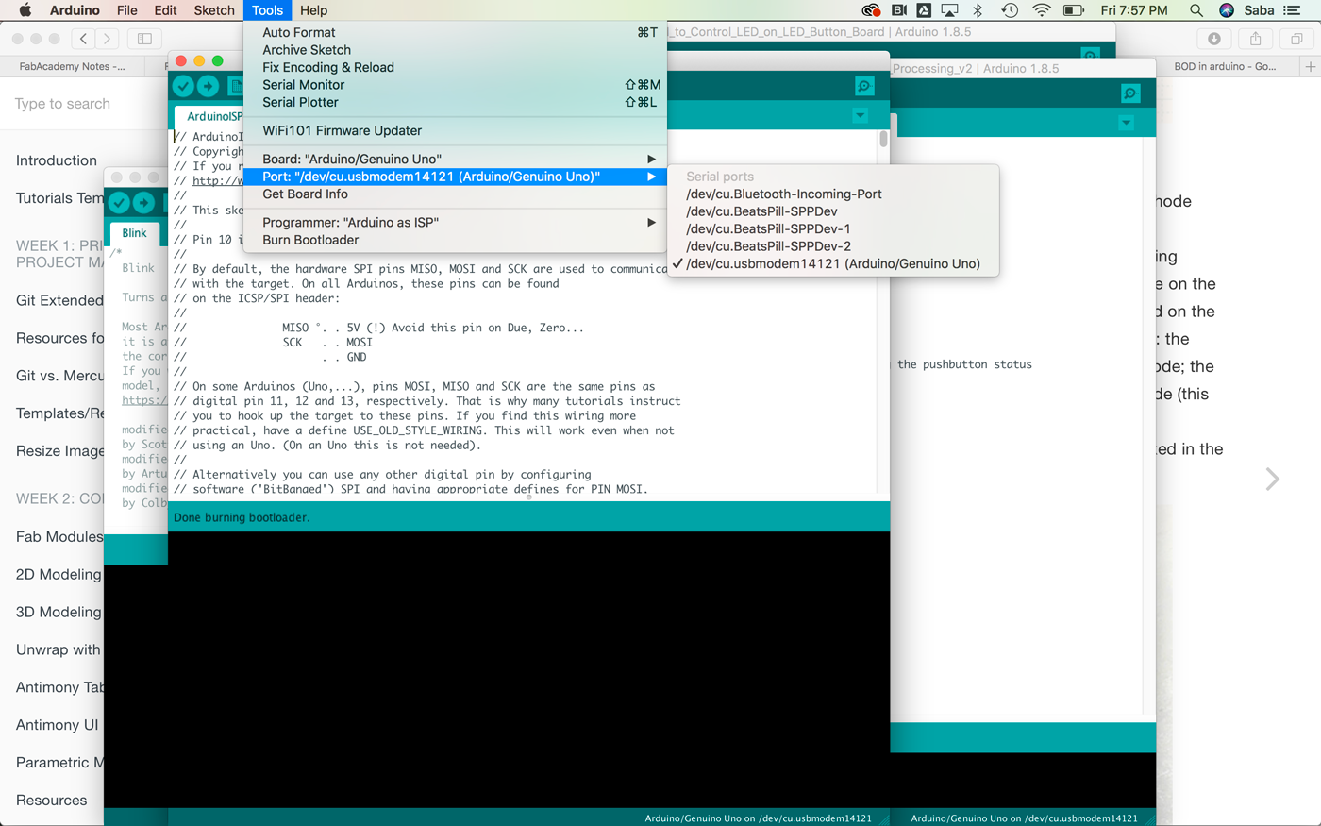Show Safari downloads
Screen dimensions: 1321x826
click(1214, 39)
